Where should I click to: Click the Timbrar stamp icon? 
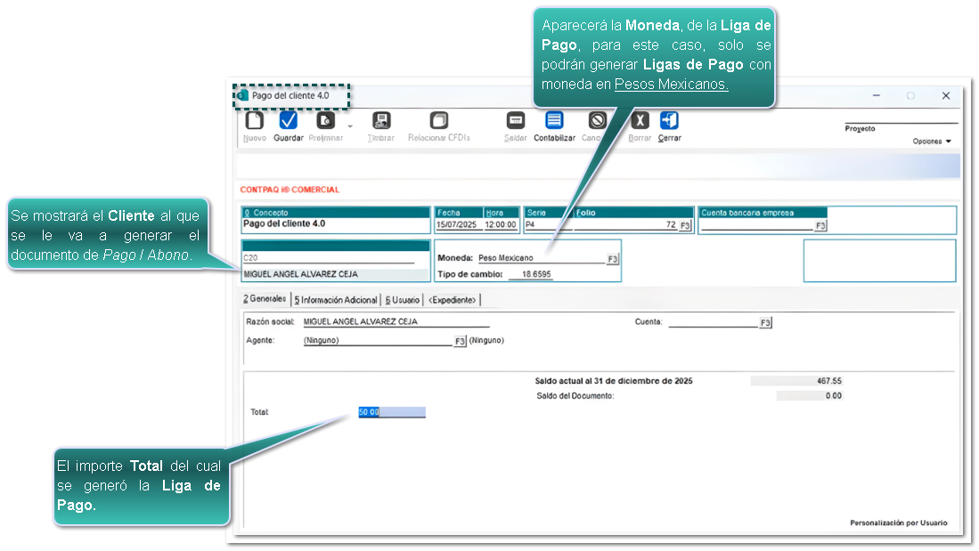click(x=381, y=120)
